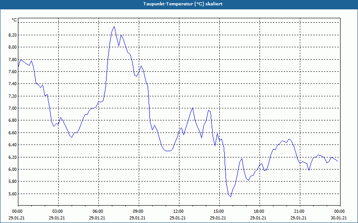Click the '°C' unit label on the y-axis
Image resolution: width=358 pixels, height=223 pixels.
(x=14, y=20)
